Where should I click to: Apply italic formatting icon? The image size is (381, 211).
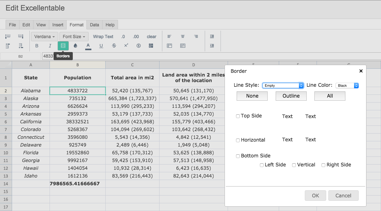click(50, 46)
